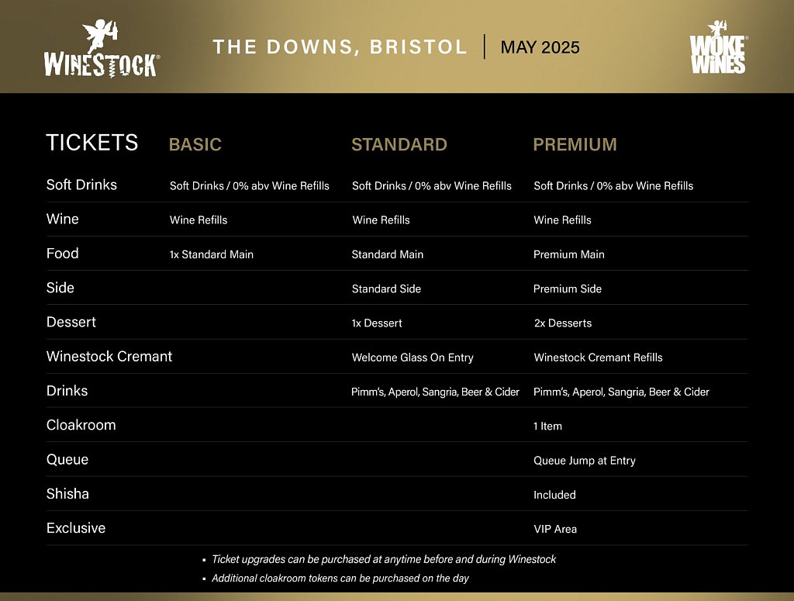Screen dimensions: 794x601
Task: Click the Winestock cherub logo
Action: 102,49
